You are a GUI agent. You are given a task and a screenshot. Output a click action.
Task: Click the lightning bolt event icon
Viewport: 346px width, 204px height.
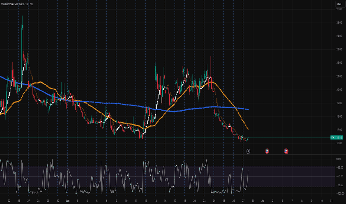pos(248,151)
